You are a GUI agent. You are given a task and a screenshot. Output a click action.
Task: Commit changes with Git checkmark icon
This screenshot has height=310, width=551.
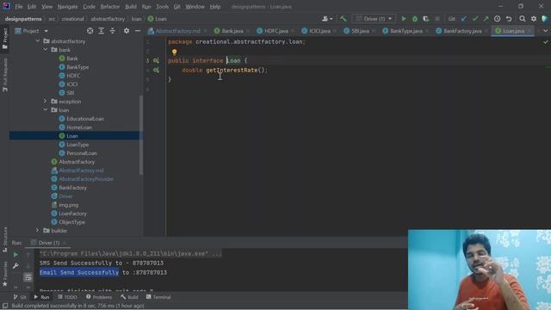tap(475, 19)
